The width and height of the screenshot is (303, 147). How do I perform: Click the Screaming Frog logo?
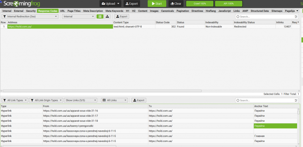[21, 4]
